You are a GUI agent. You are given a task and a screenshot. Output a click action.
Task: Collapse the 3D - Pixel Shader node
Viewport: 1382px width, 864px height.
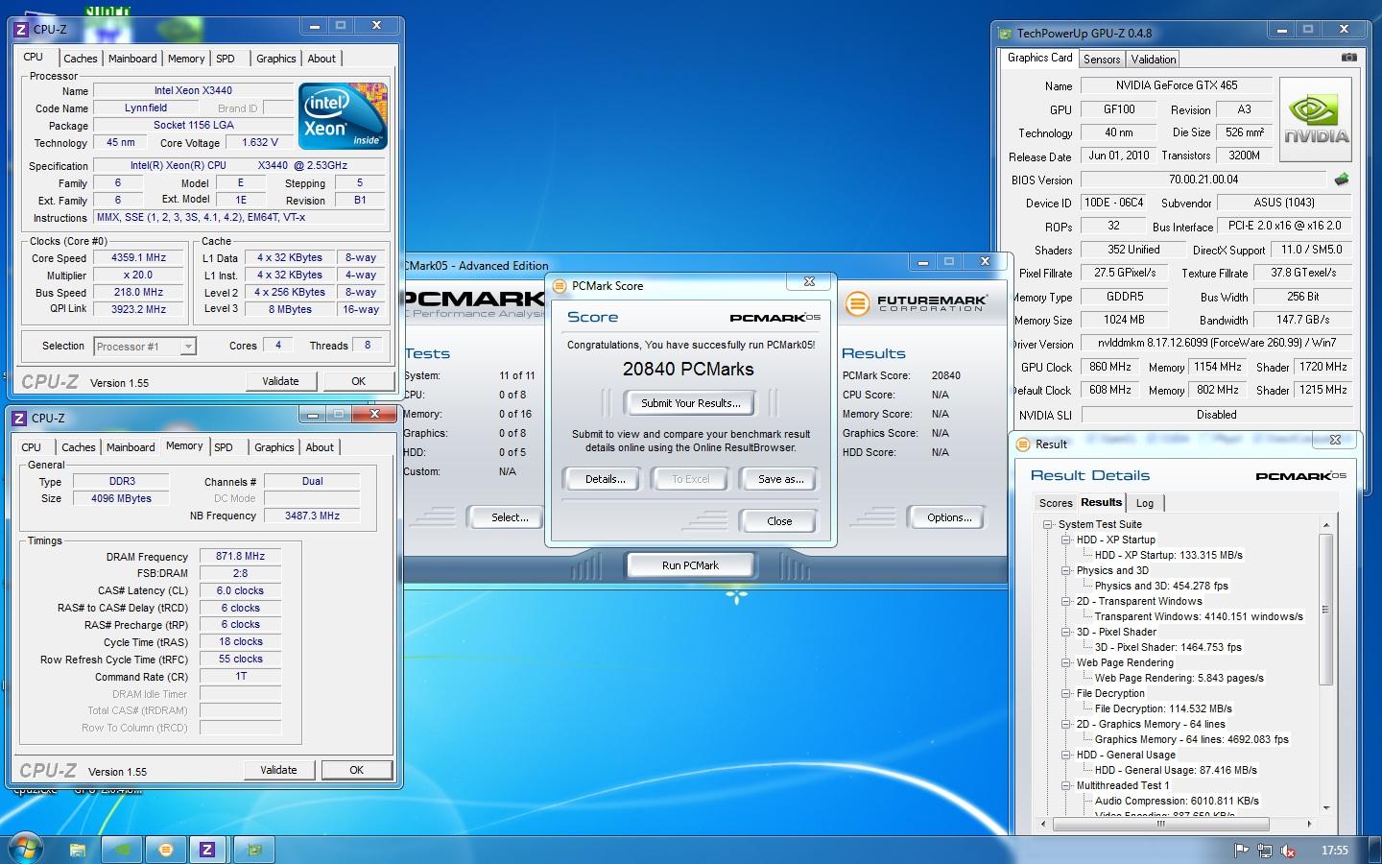[1066, 632]
